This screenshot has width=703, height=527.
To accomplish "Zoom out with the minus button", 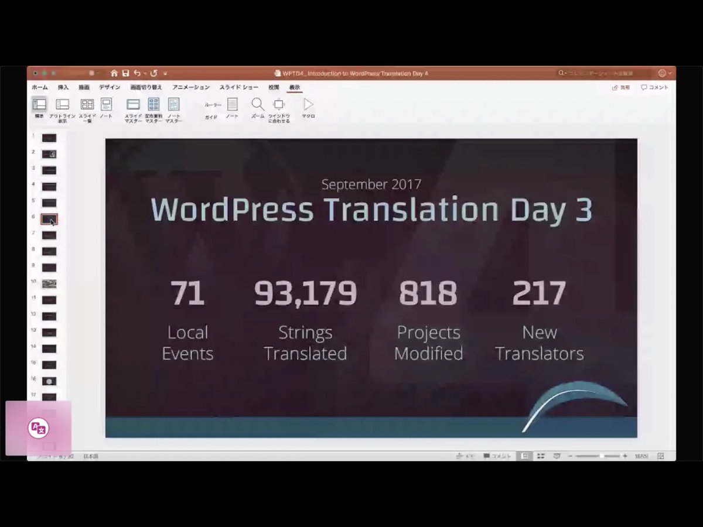I will (570, 456).
